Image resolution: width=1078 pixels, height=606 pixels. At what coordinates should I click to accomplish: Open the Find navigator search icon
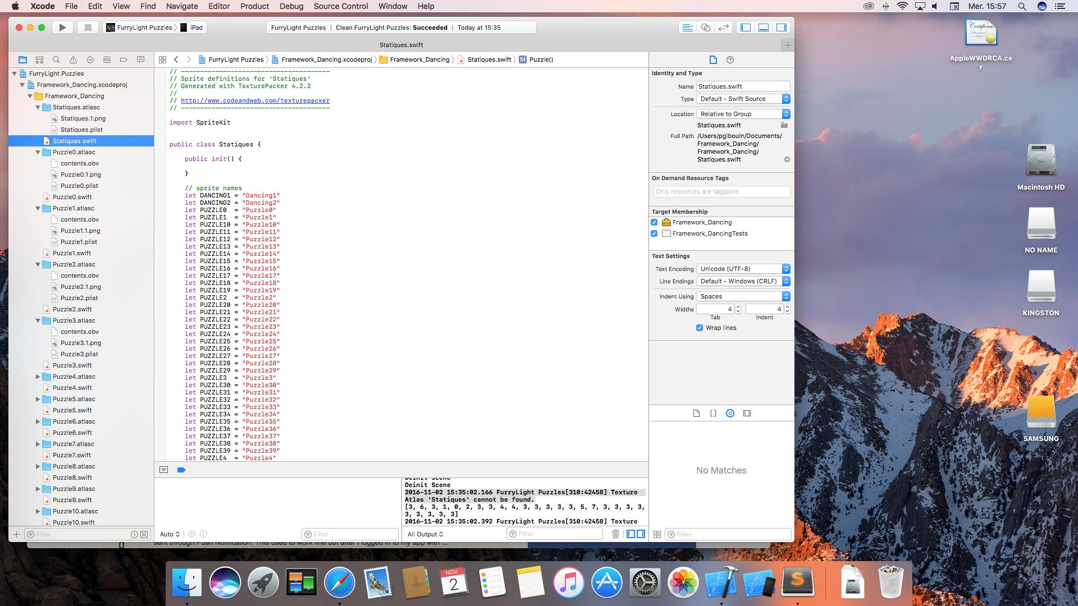click(56, 59)
